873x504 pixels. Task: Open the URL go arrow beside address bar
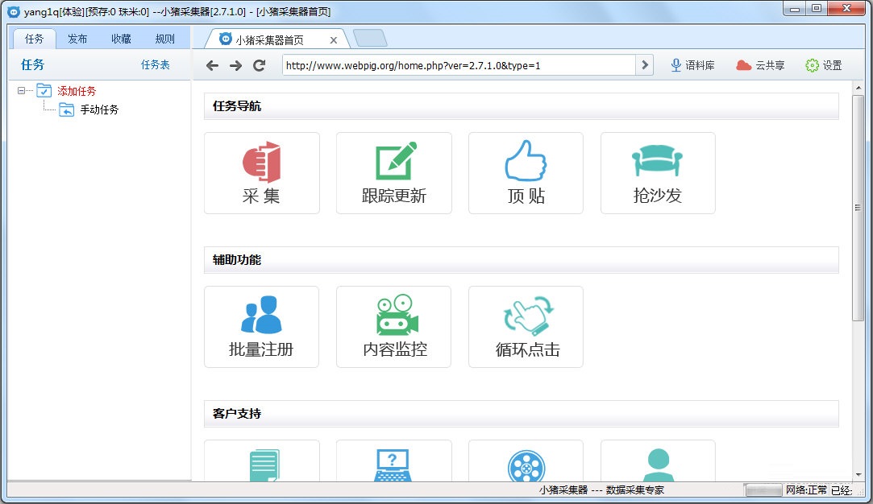pos(644,65)
